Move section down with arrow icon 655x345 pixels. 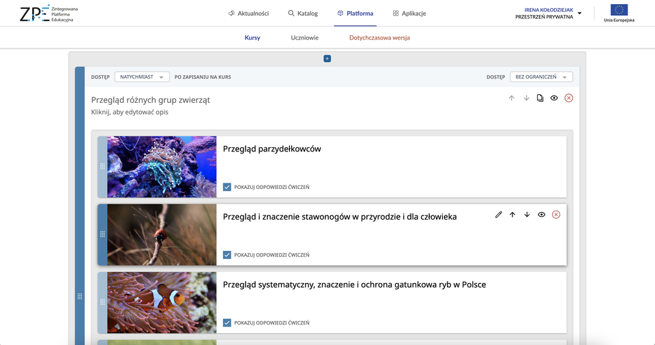526,98
